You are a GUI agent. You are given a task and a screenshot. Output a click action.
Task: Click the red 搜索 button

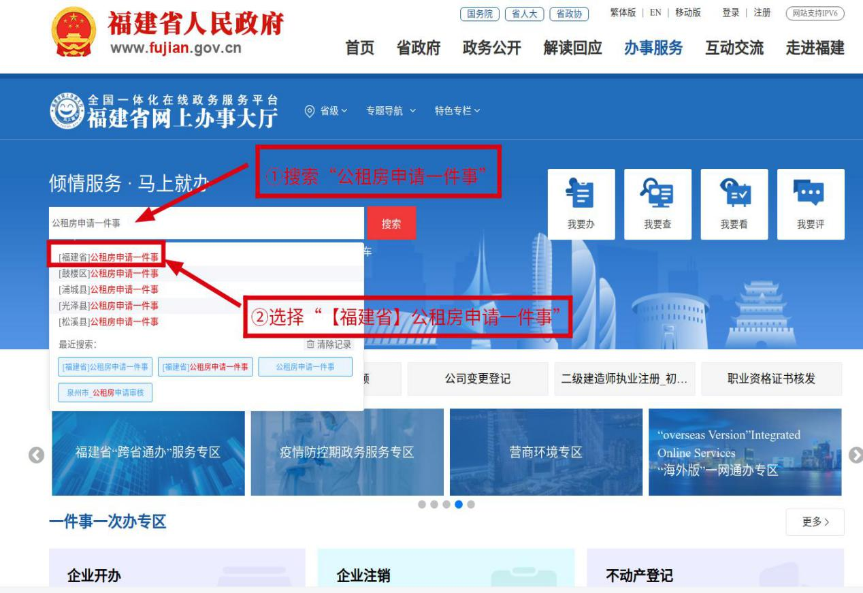392,222
